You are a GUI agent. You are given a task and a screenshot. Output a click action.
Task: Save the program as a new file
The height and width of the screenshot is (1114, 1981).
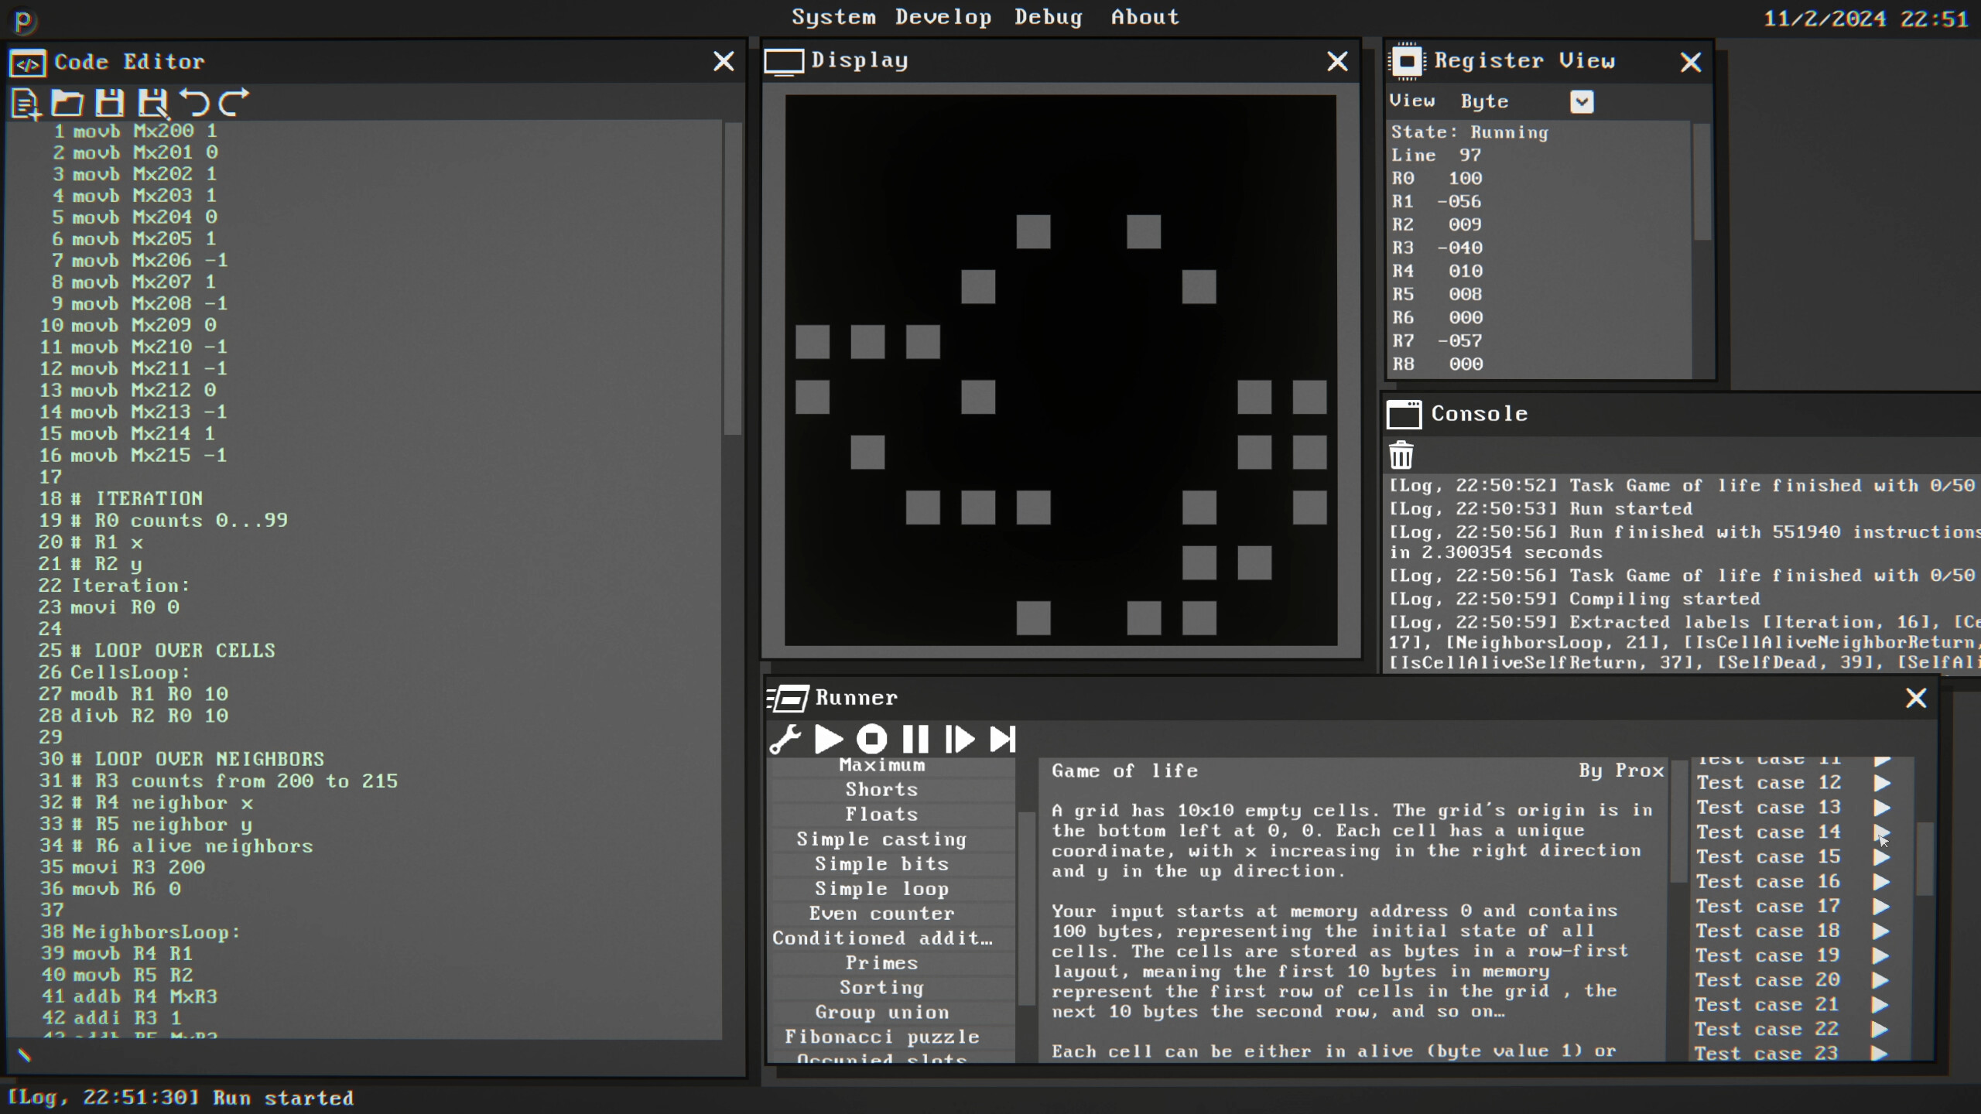pyautogui.click(x=154, y=103)
